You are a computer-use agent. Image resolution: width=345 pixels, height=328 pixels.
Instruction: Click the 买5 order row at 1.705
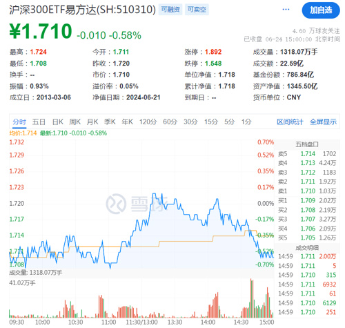307,238
